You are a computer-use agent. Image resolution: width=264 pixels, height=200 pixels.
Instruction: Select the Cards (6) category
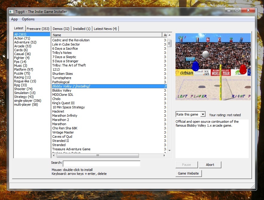32,50
